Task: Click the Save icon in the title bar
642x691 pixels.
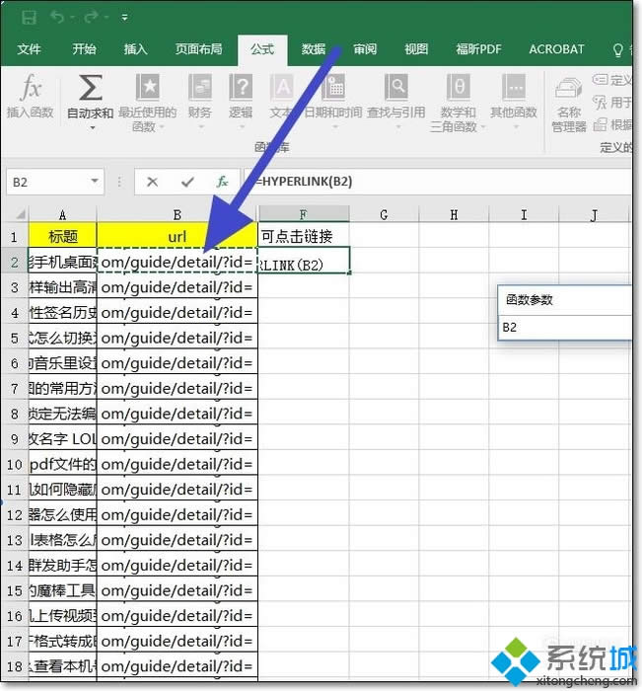Action: [x=29, y=18]
